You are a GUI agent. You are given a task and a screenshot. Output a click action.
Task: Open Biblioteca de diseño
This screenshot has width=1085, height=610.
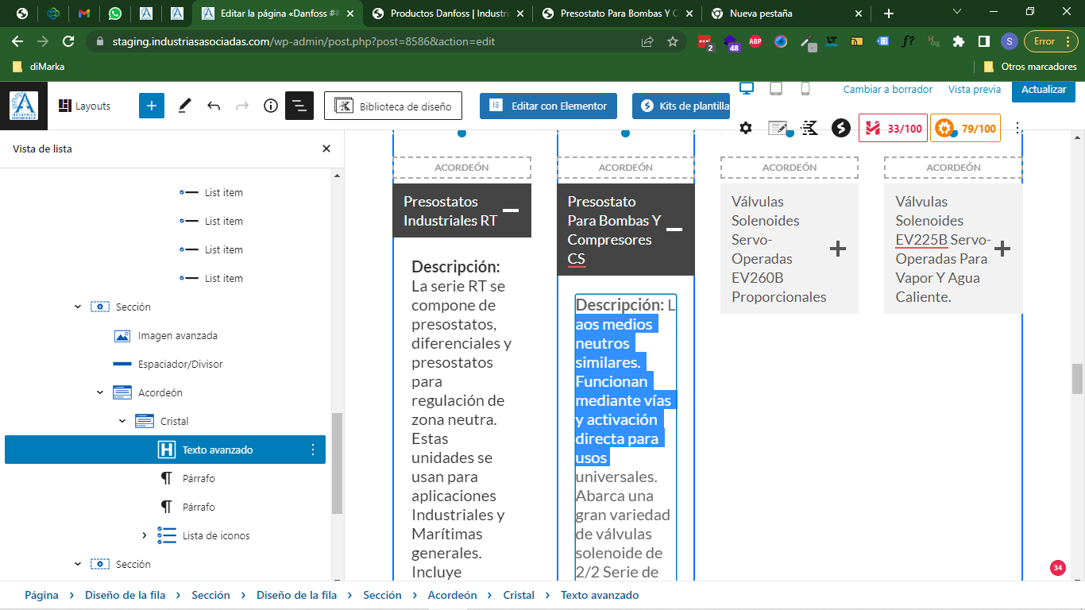pos(393,106)
